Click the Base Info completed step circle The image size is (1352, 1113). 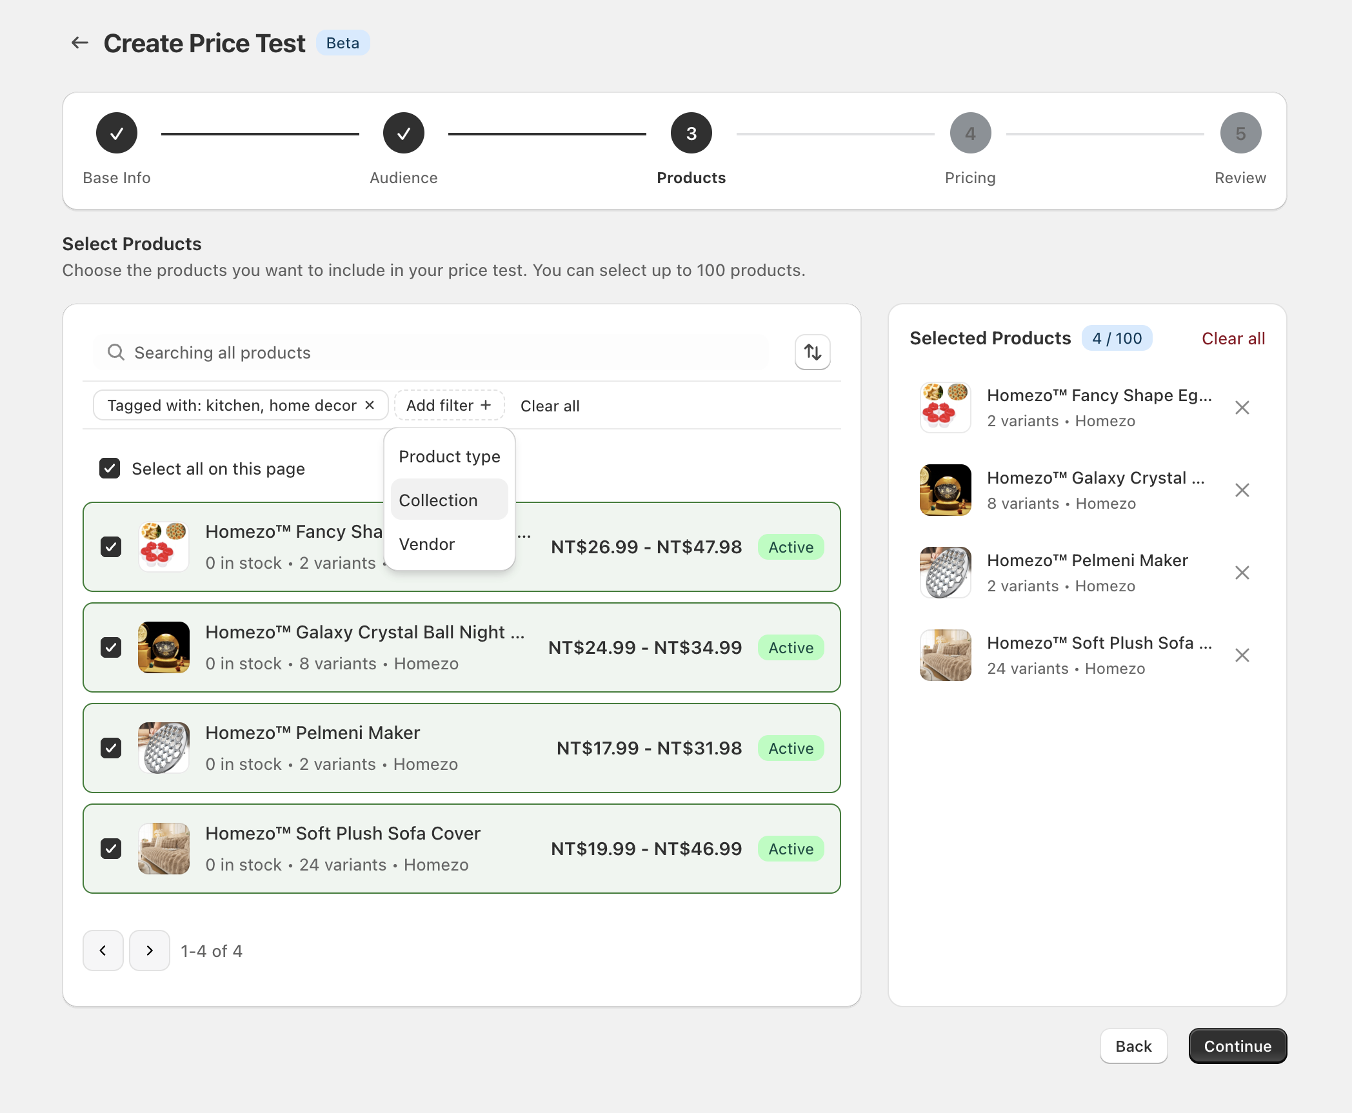click(x=117, y=133)
